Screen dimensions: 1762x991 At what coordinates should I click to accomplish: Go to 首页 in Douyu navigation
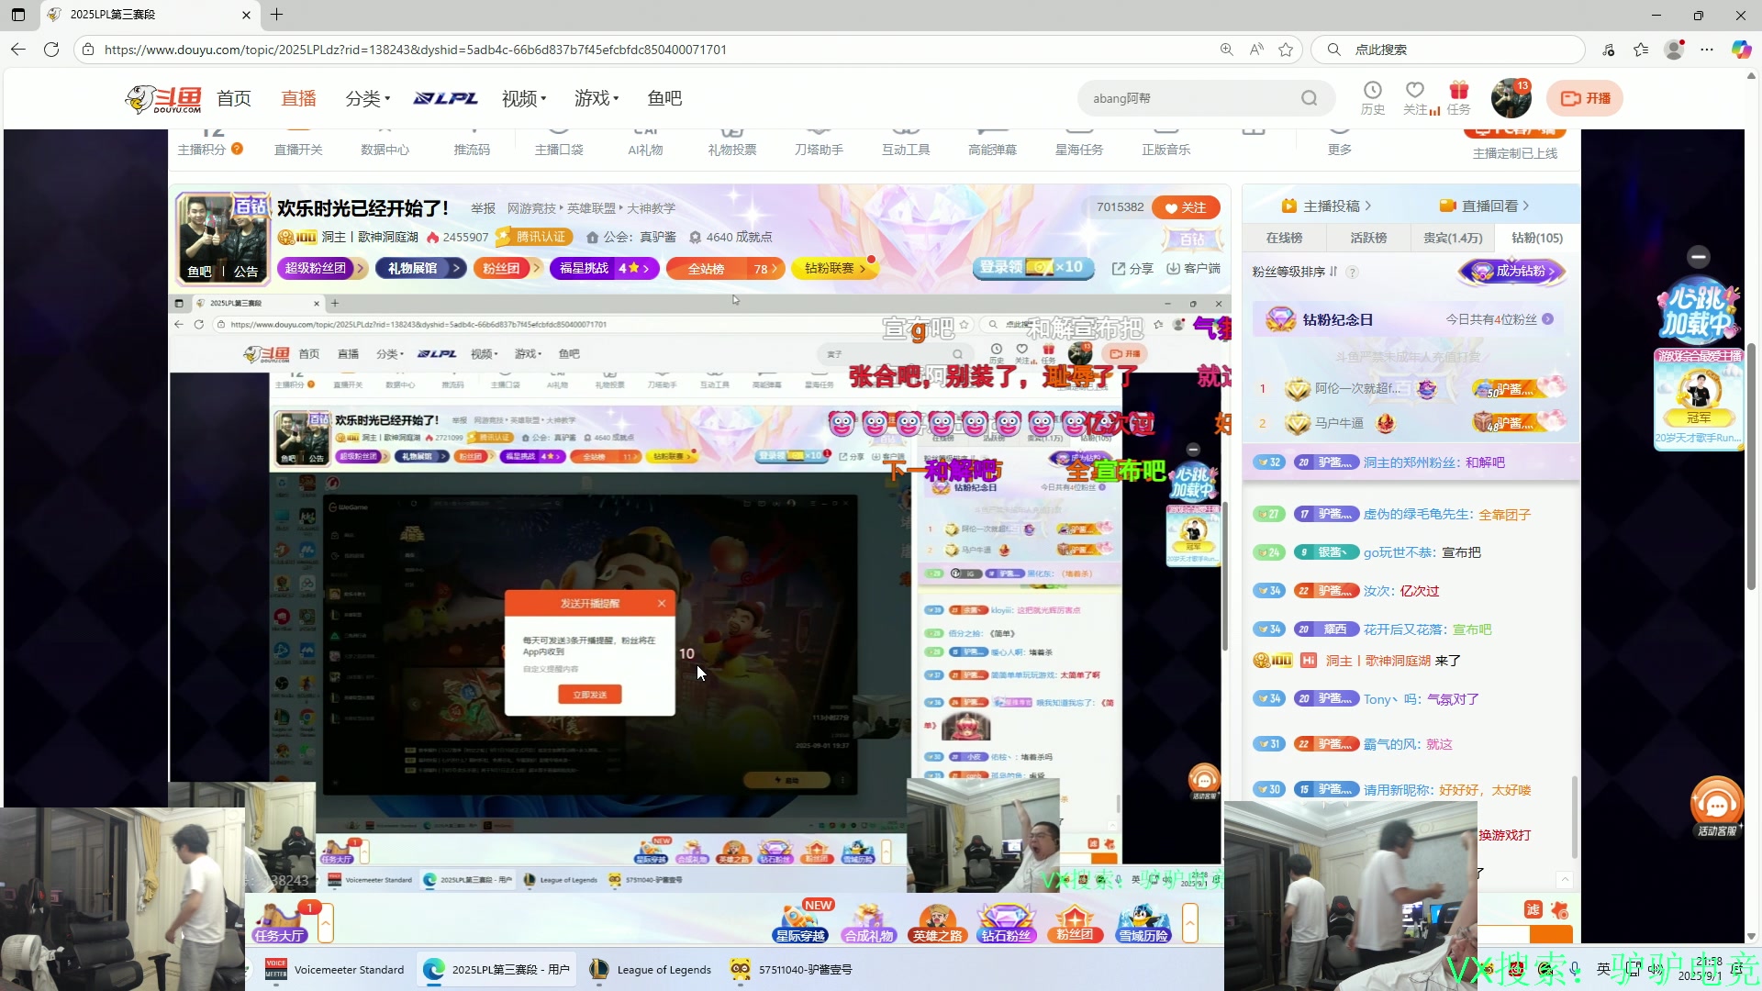pyautogui.click(x=234, y=98)
